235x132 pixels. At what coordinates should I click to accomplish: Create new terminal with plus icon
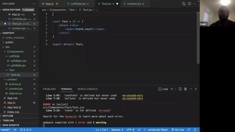pos(172,89)
